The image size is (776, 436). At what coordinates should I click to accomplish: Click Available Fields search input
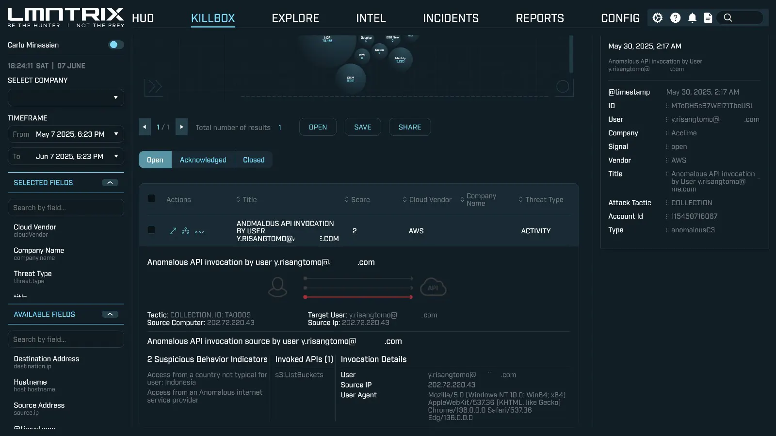click(x=66, y=339)
